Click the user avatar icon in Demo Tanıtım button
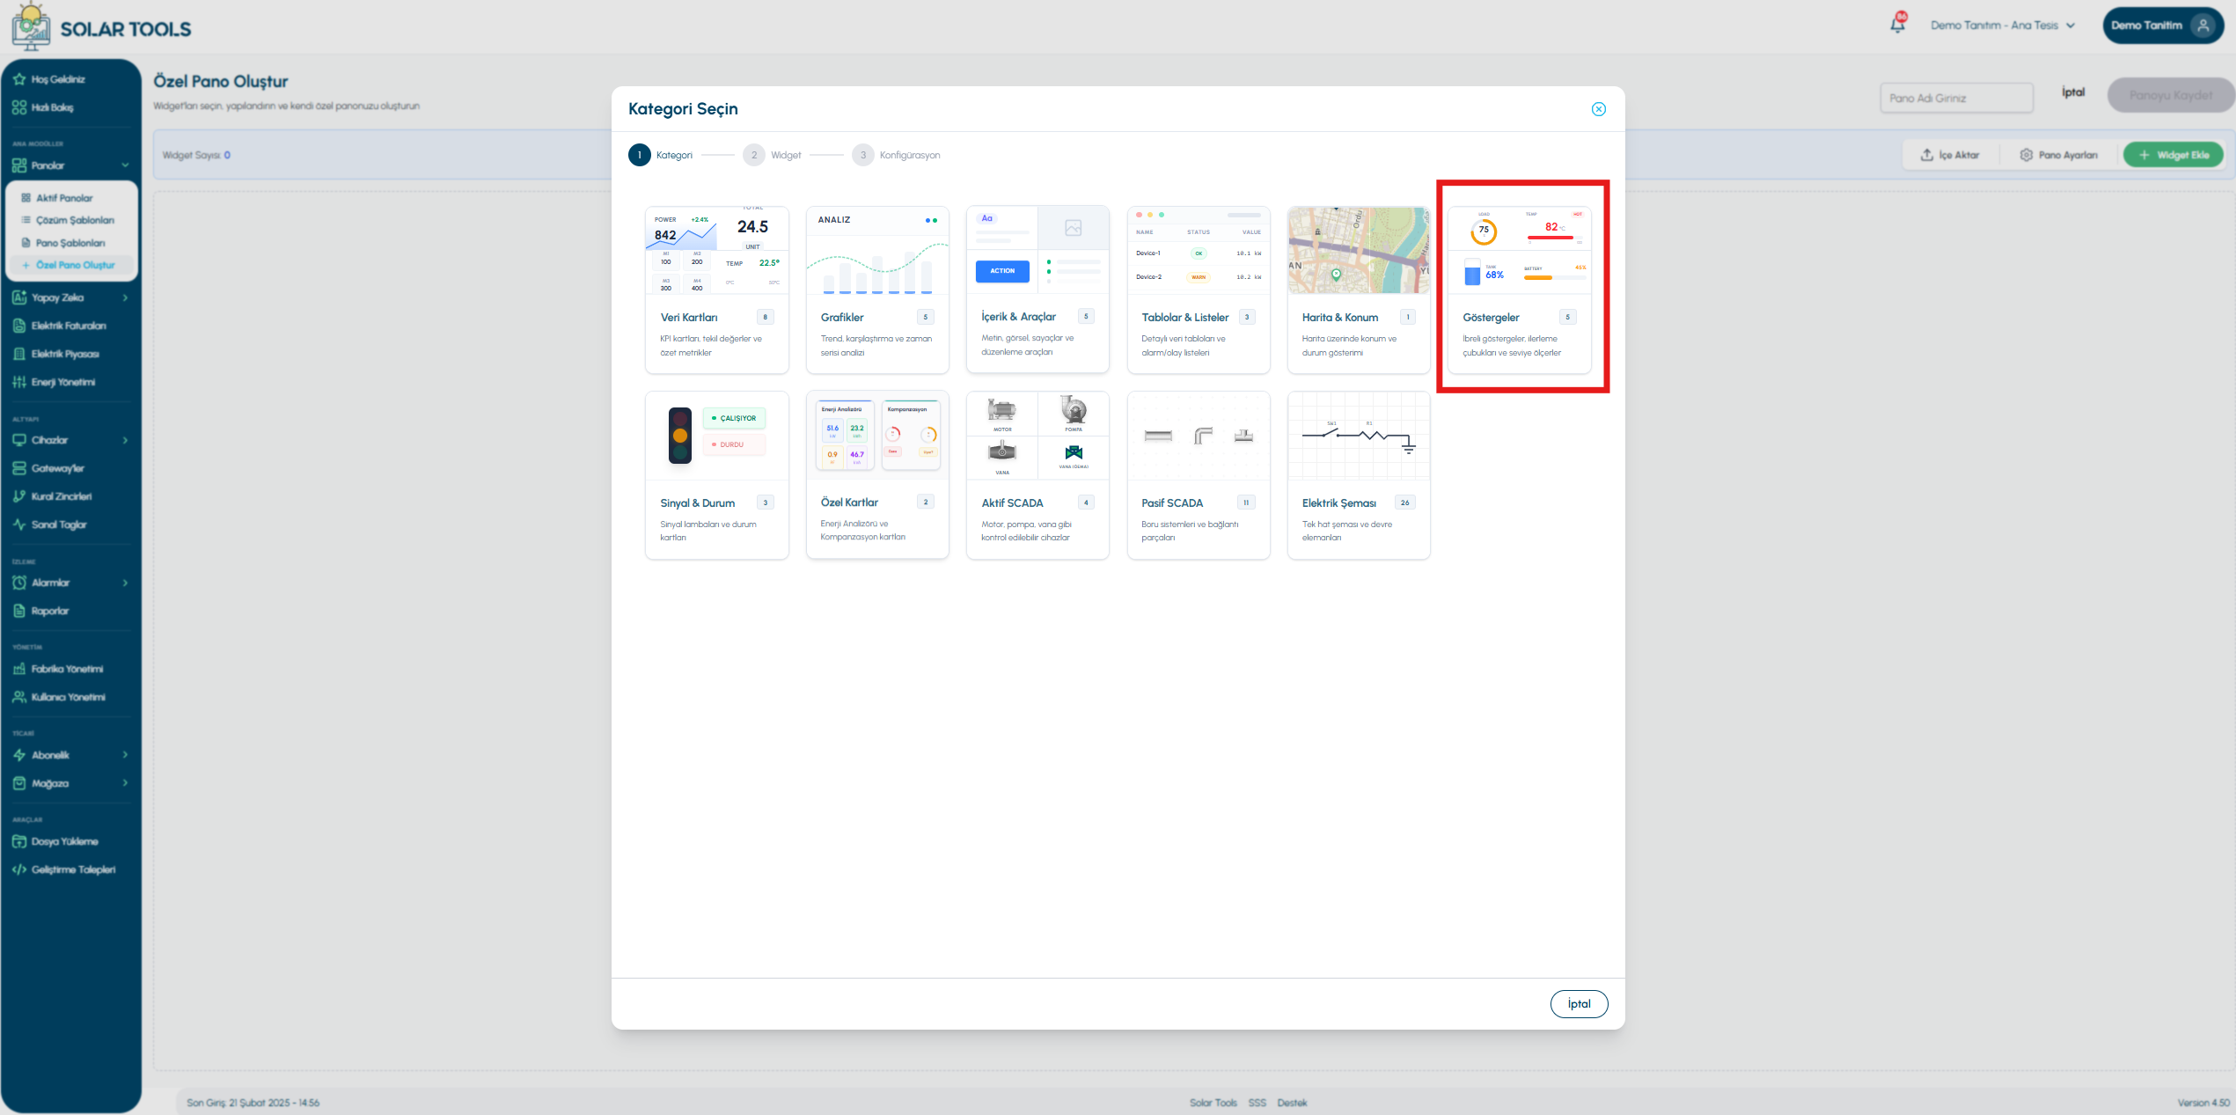The height and width of the screenshot is (1115, 2236). tap(2203, 26)
